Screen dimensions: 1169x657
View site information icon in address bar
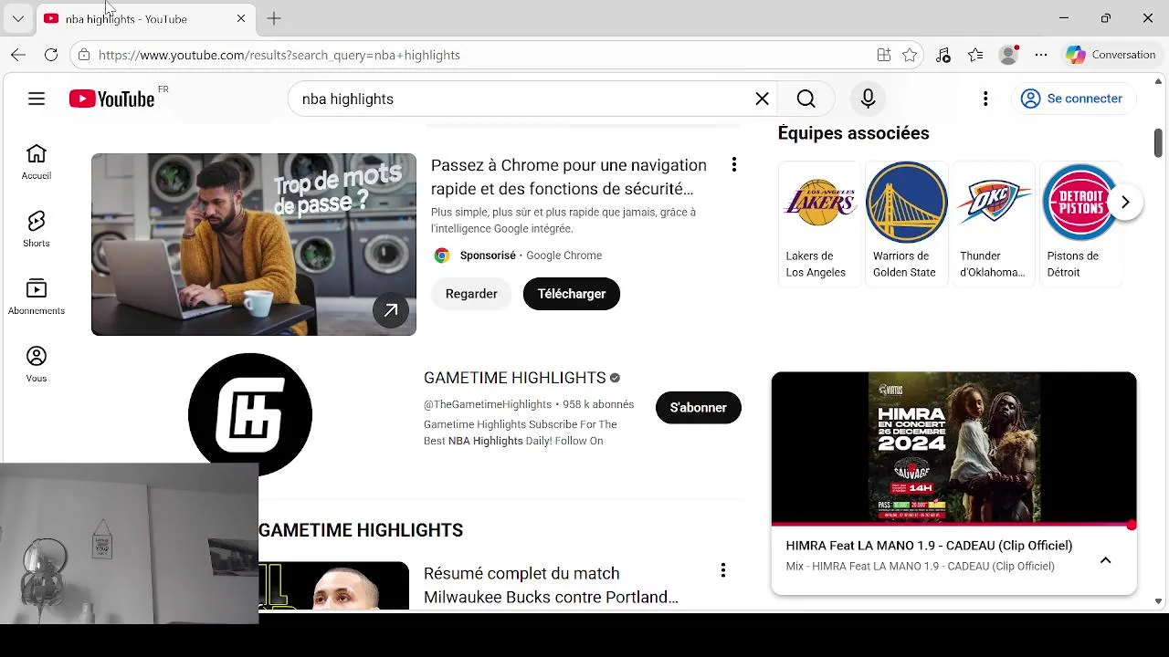tap(84, 55)
